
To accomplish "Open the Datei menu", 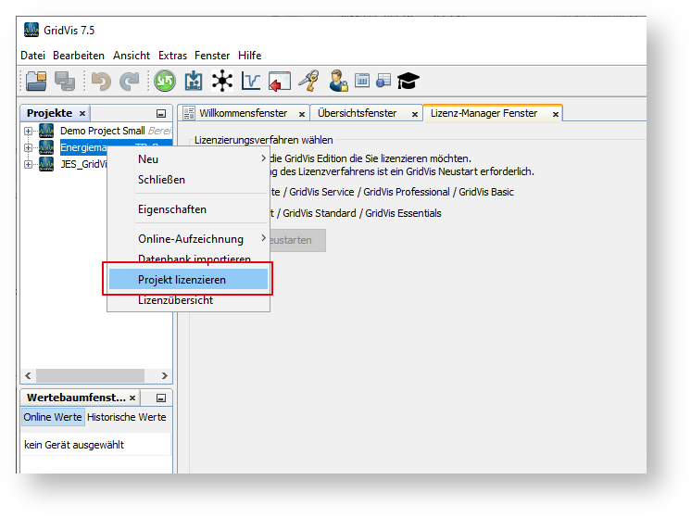I will 33,56.
